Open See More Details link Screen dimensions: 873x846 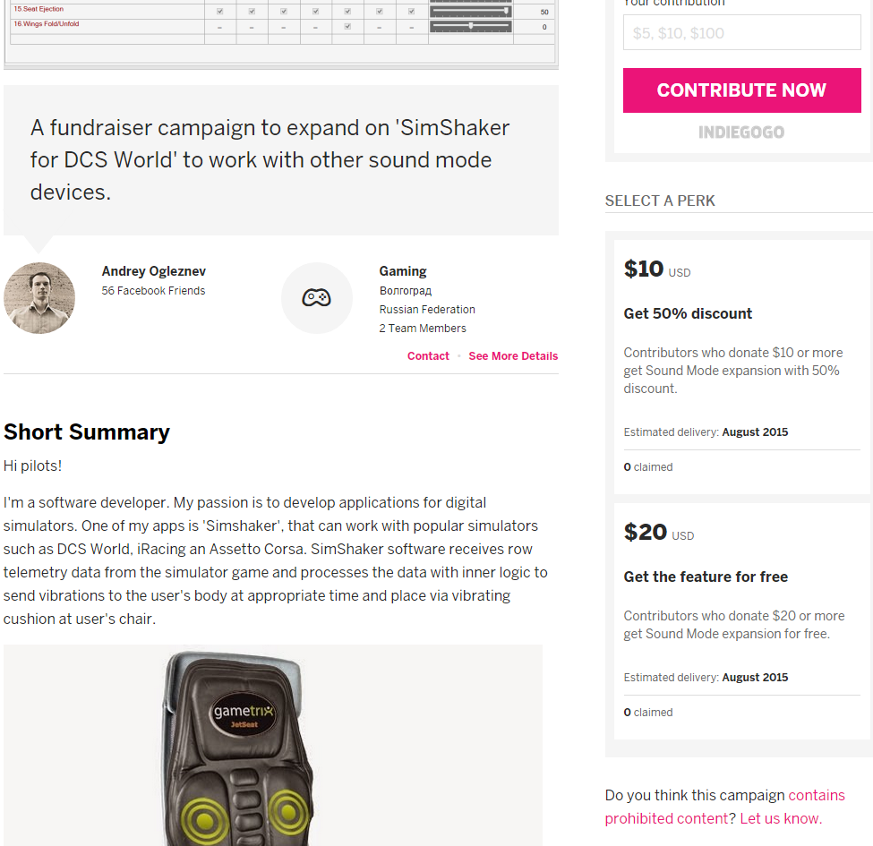point(513,356)
